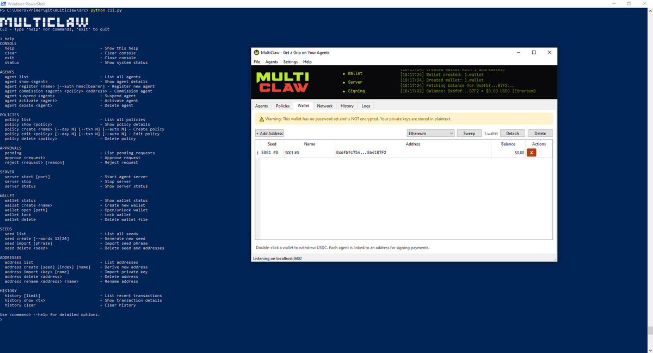653x353 pixels.
Task: Select address cell 0x6fbfc754...8641B7F2
Action: (x=413, y=153)
